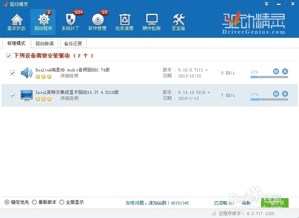Viewport: 299px width, 218px height.
Task: Open 详细说明 for the Realtek driver
Action: tap(69, 76)
